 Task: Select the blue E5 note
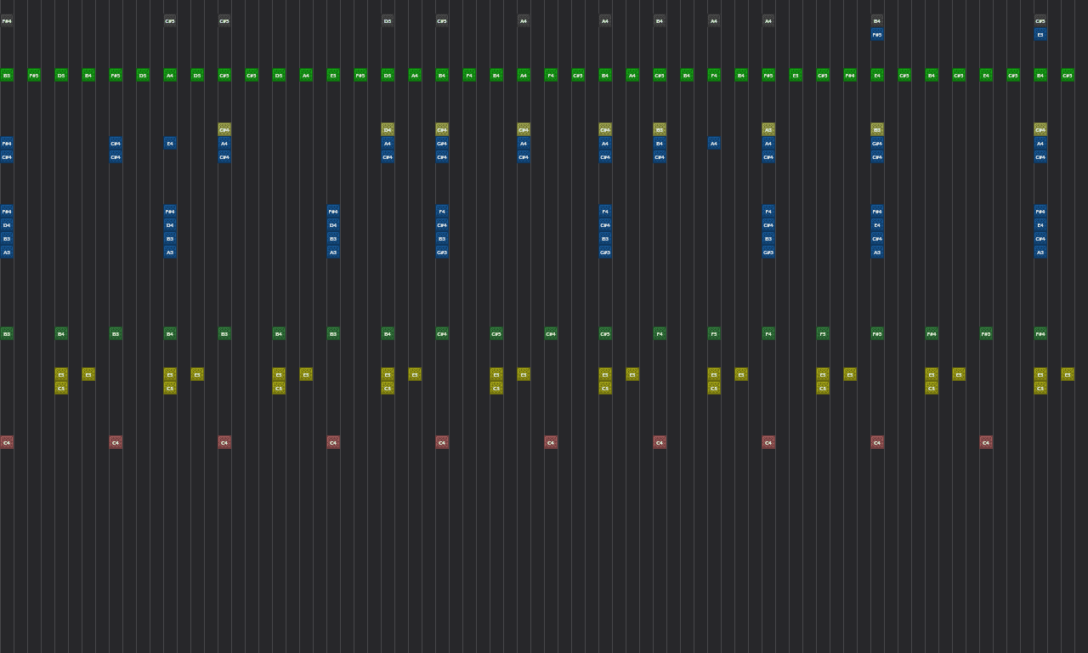pos(1040,34)
